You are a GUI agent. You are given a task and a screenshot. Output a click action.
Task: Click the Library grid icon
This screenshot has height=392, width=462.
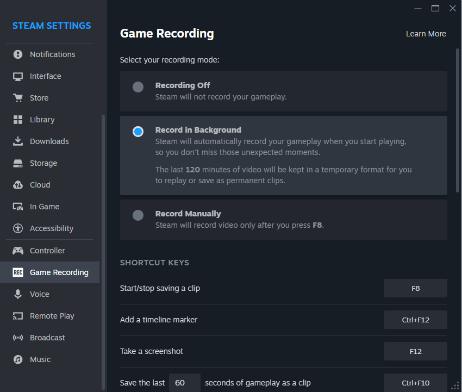[x=18, y=120]
